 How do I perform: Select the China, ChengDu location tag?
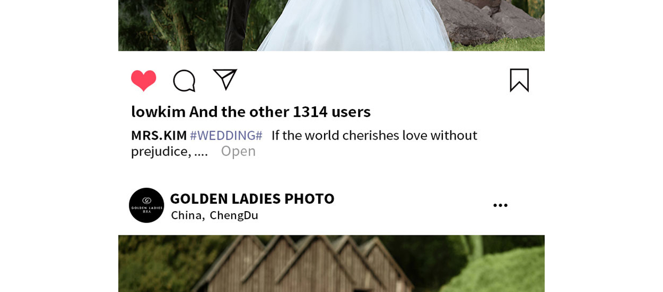(x=214, y=215)
